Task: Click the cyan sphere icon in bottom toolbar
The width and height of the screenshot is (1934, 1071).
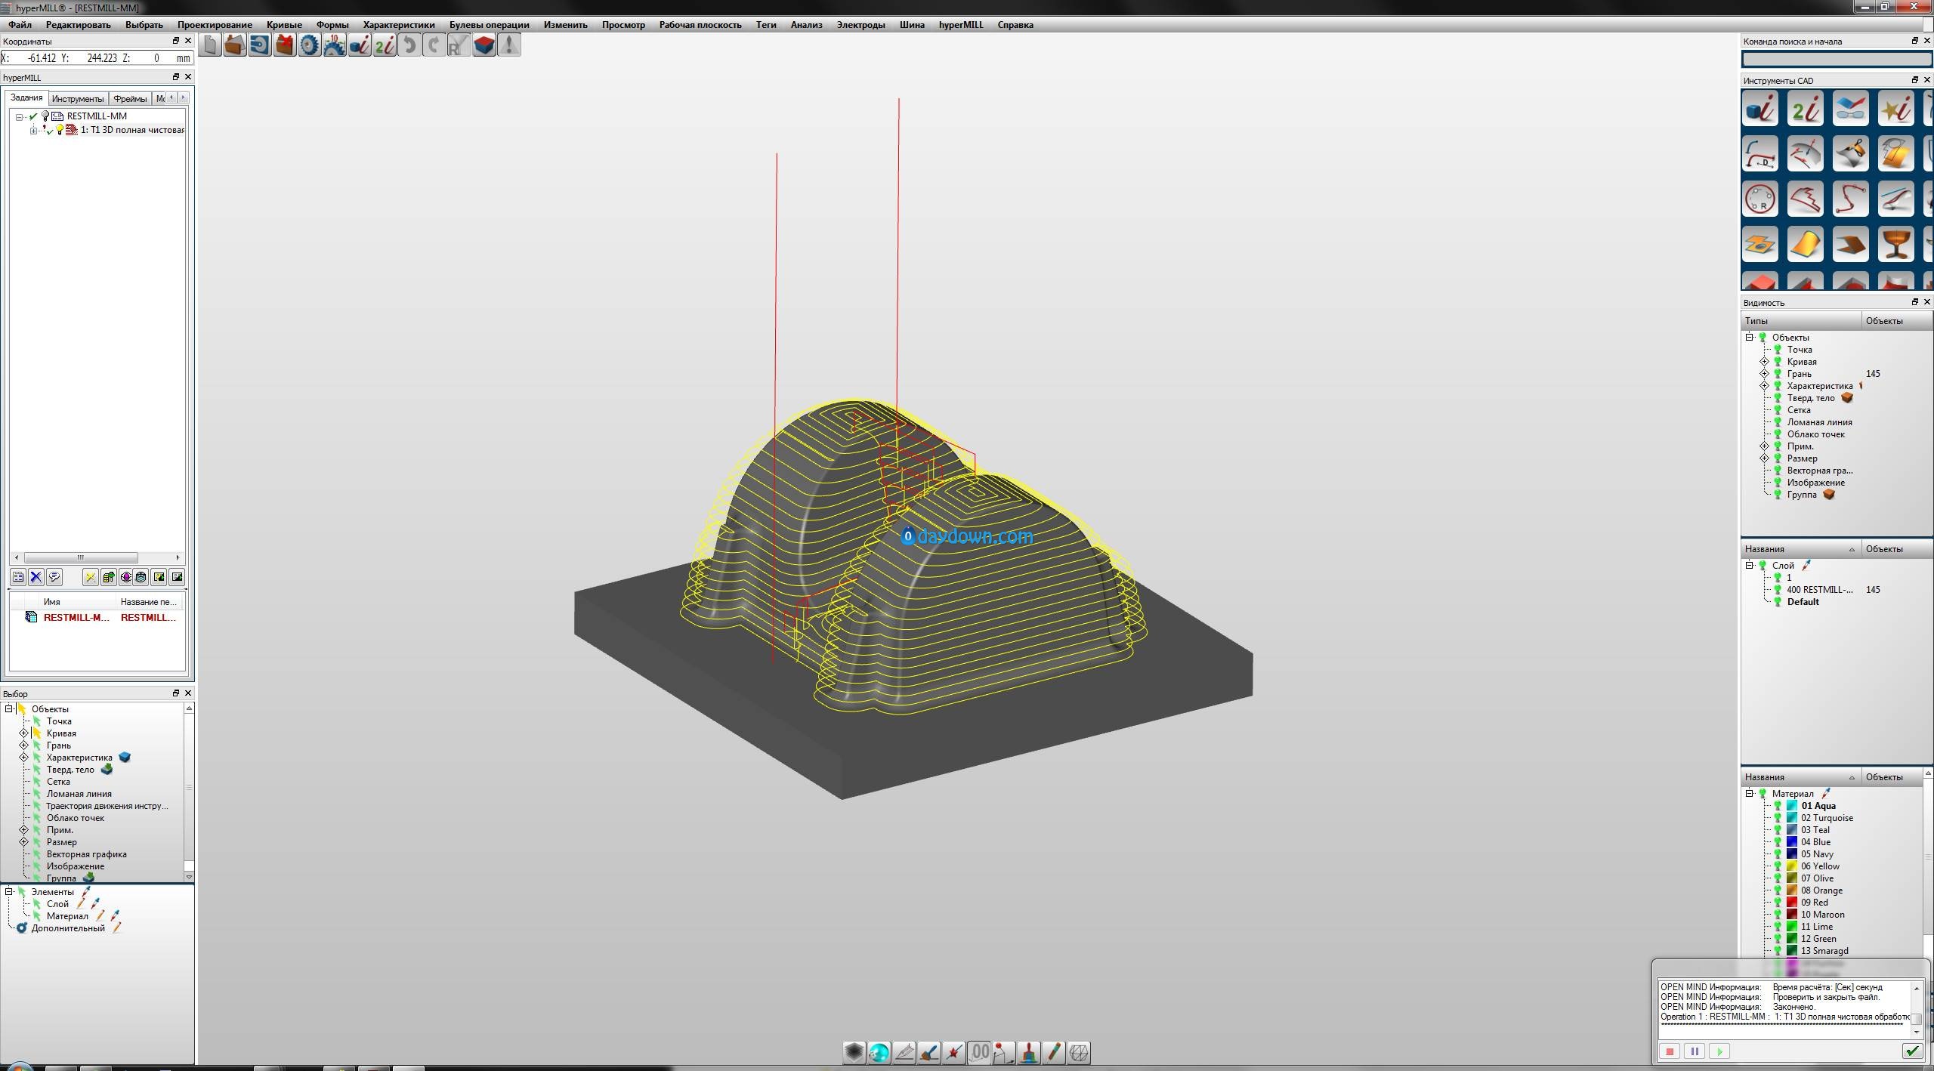Action: (879, 1052)
